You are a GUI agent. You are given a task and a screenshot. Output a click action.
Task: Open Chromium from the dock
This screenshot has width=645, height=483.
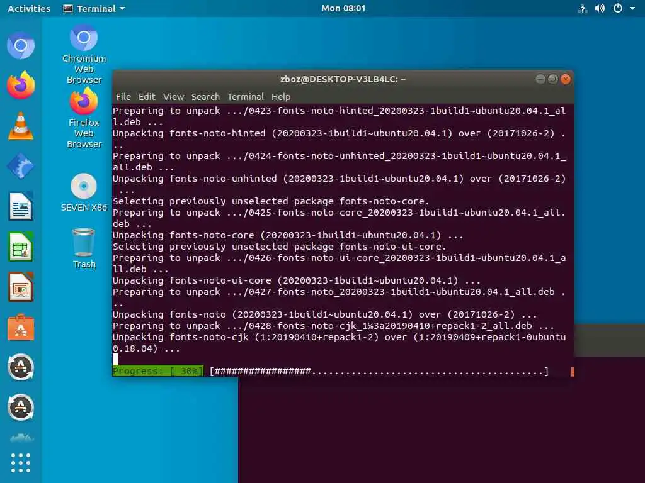(x=21, y=45)
